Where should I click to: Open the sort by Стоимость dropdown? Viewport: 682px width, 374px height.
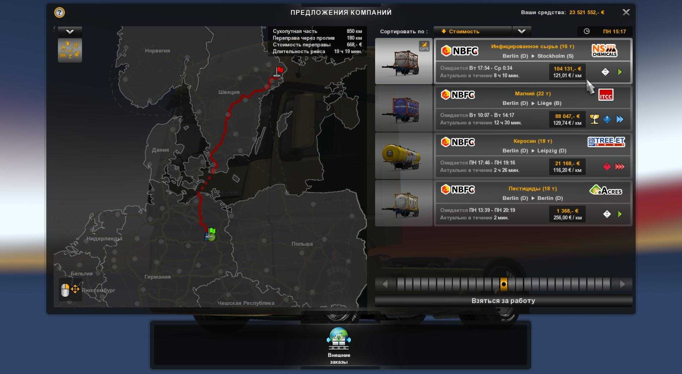click(472, 32)
